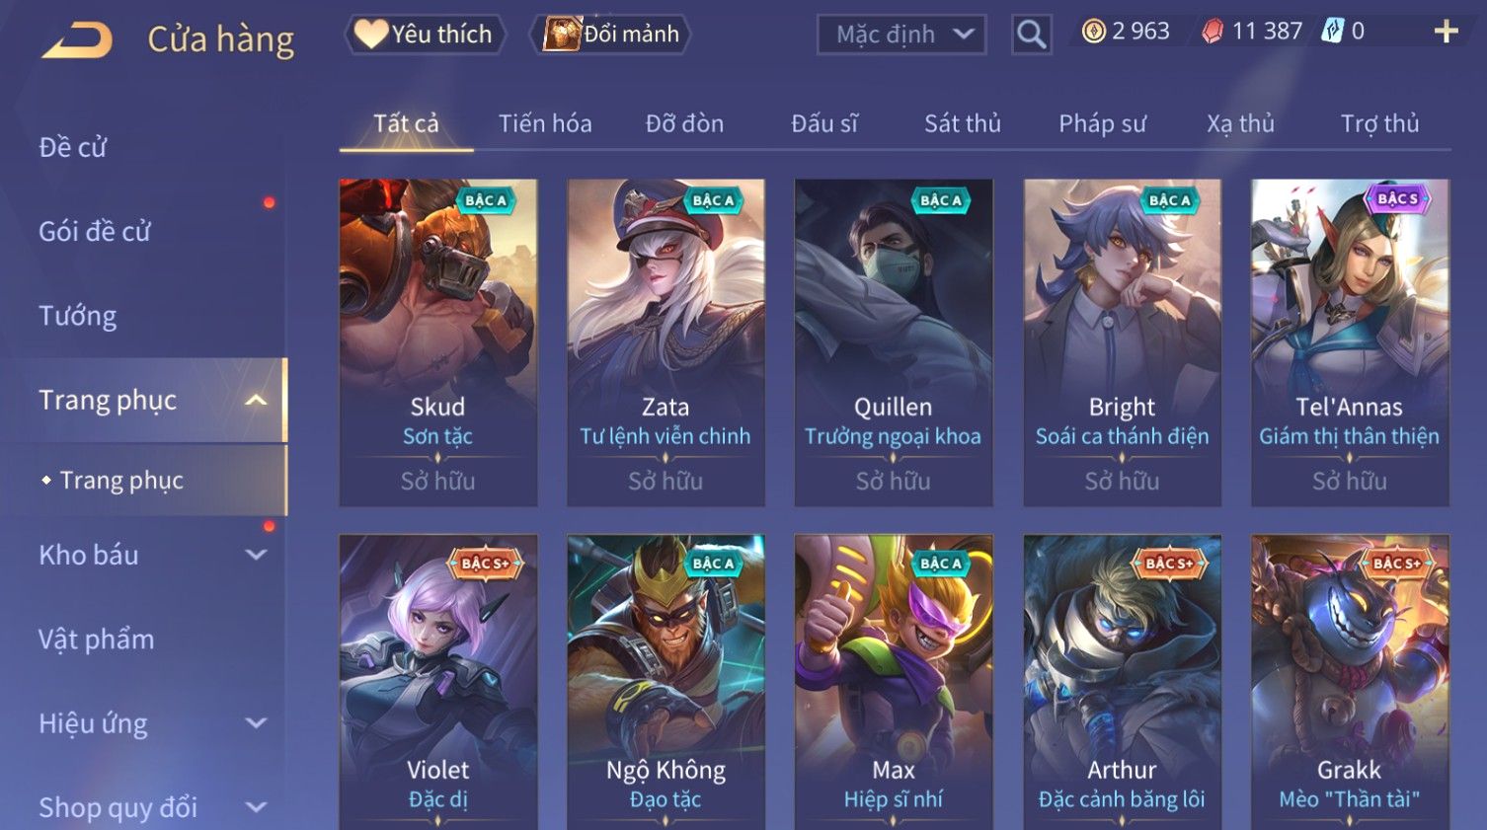Switch to the Tiến hóa tab
Viewport: 1487px width, 830px height.
tap(545, 123)
